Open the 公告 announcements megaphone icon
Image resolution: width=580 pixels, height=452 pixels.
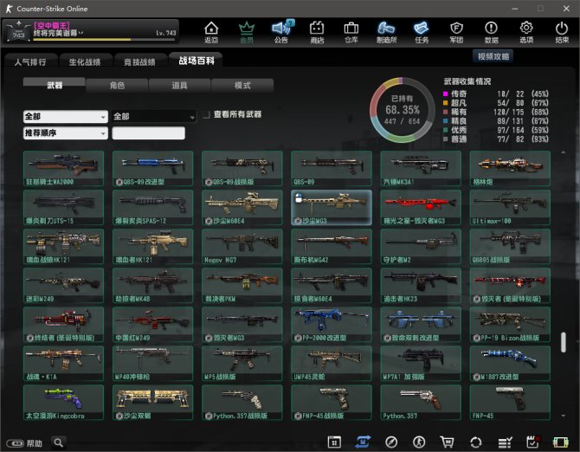(282, 32)
